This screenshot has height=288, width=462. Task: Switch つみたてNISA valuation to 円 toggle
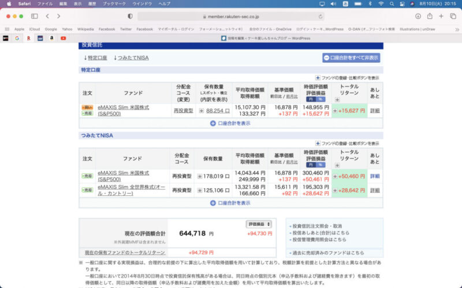click(x=311, y=165)
